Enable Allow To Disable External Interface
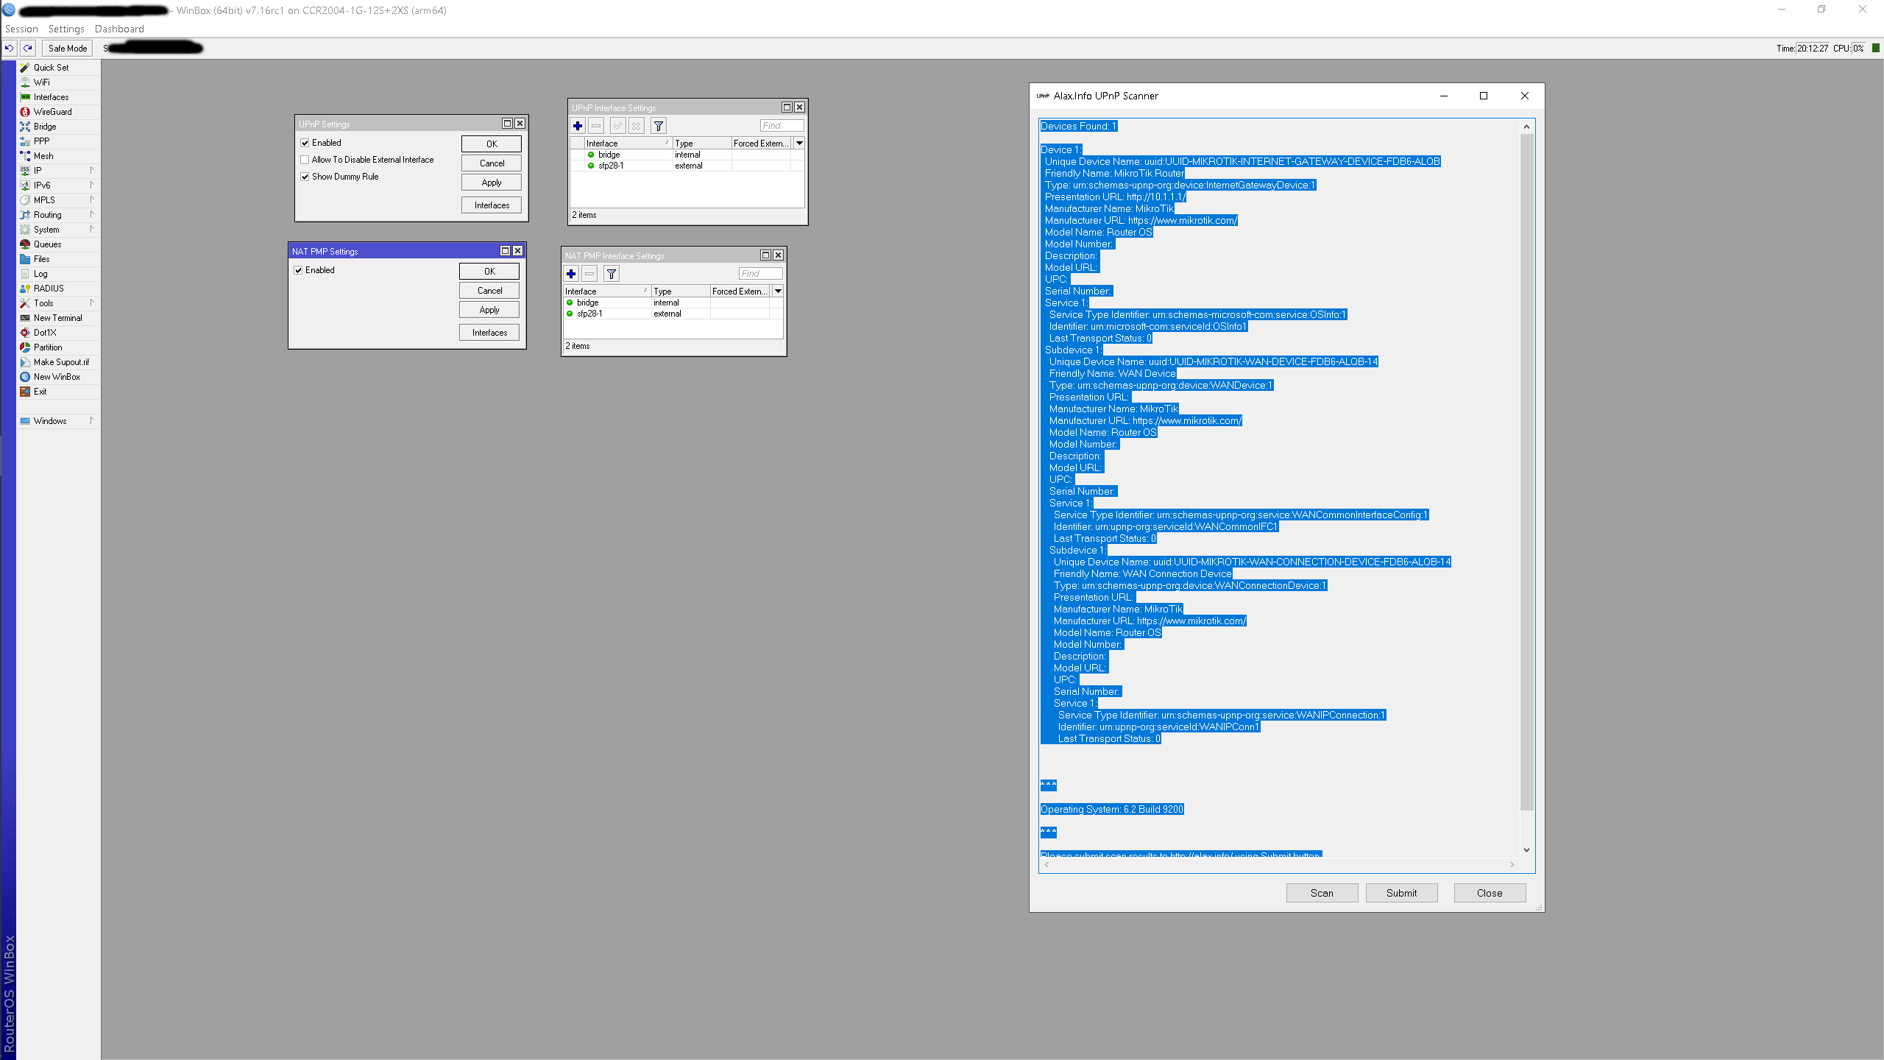Viewport: 1884px width, 1060px height. [x=305, y=160]
